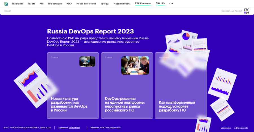Click the RBC logo icon

coord(6,4)
